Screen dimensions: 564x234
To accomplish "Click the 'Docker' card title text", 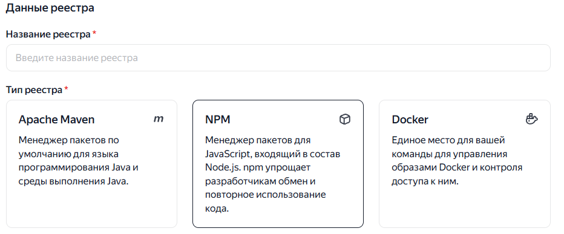I will point(410,119).
